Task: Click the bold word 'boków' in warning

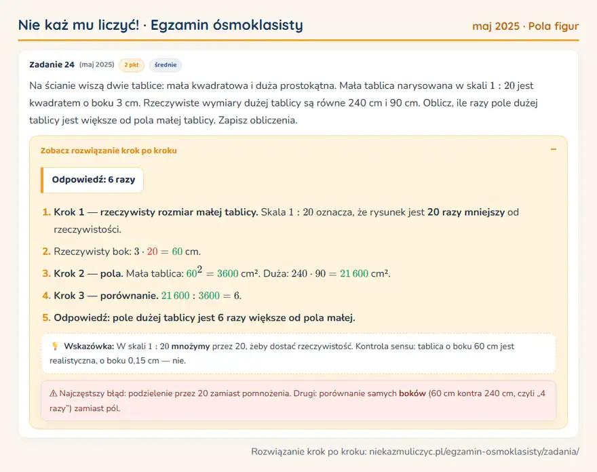Action: tap(412, 393)
